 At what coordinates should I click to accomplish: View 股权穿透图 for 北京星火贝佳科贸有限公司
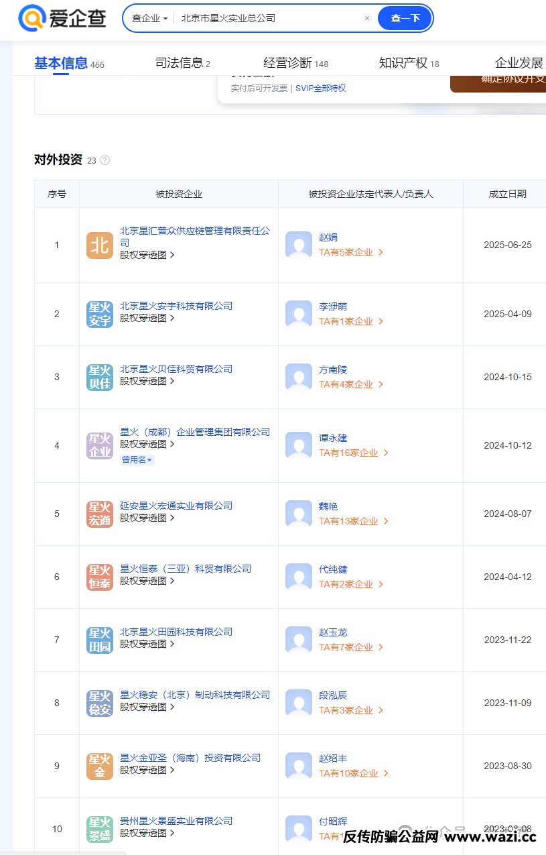147,381
